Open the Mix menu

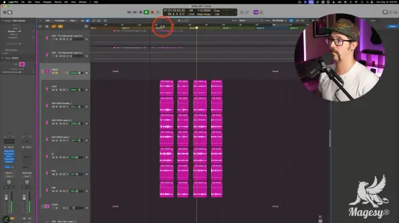click(66, 2)
